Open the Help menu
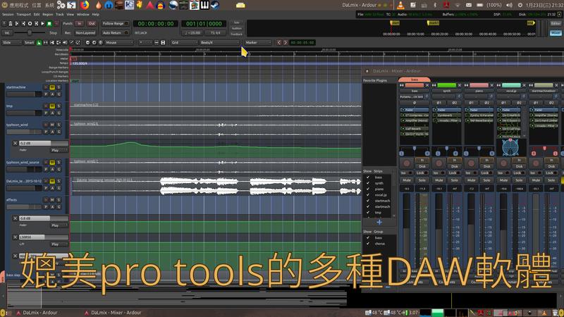 (95, 14)
